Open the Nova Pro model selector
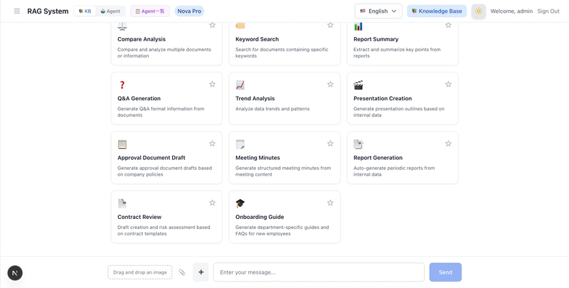This screenshot has width=569, height=288. 189,11
